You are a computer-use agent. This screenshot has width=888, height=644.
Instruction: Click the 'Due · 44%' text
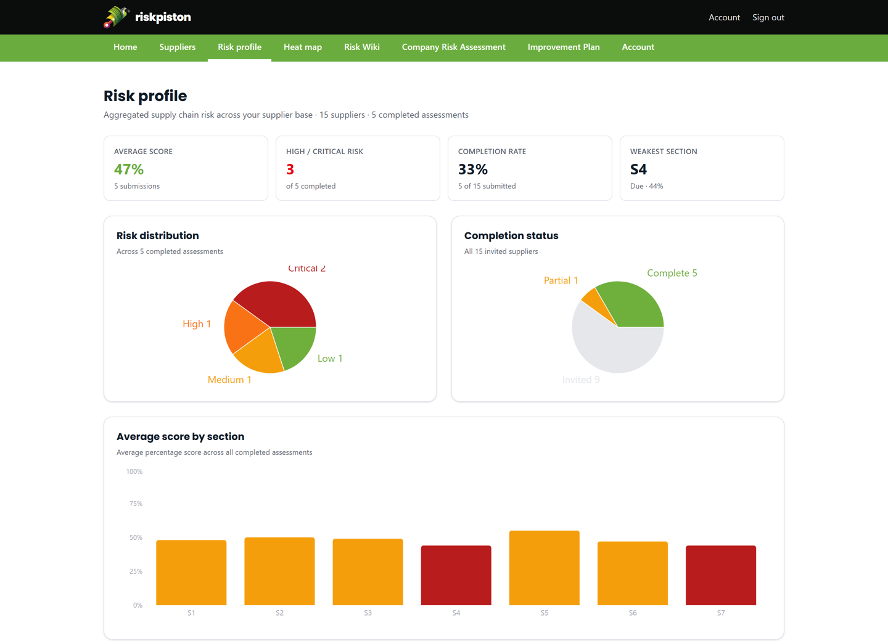point(646,186)
